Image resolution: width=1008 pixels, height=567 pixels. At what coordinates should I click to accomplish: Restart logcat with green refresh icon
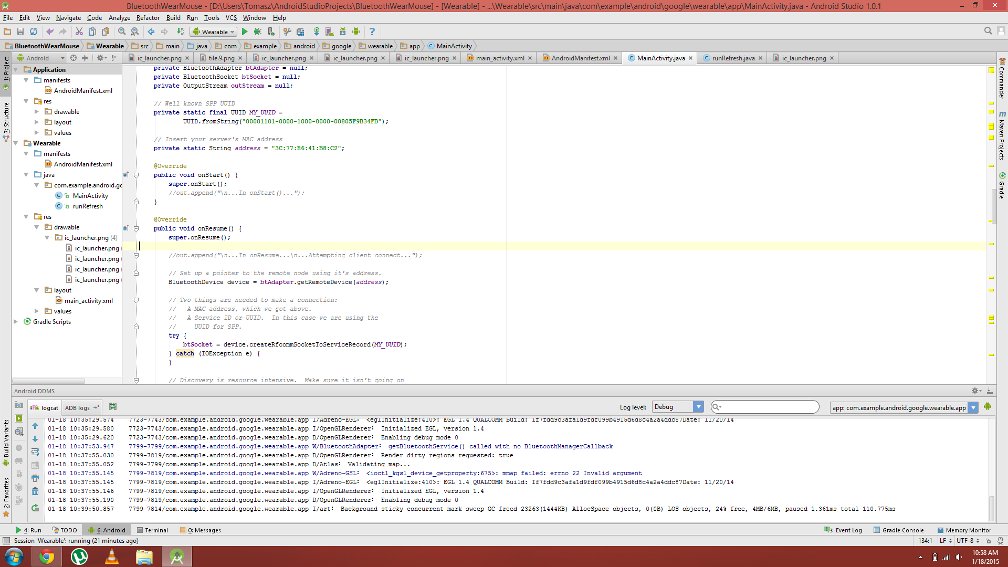35,508
